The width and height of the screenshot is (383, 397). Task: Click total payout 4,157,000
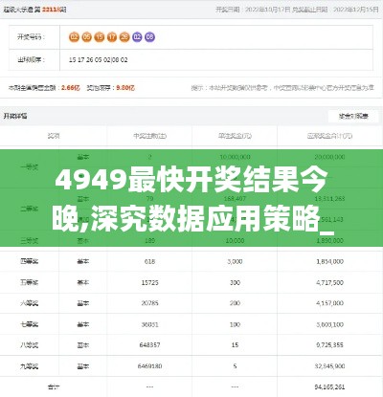point(329,303)
